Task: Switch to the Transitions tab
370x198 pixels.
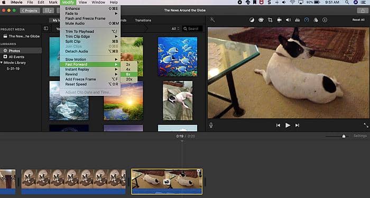Action: (x=143, y=20)
